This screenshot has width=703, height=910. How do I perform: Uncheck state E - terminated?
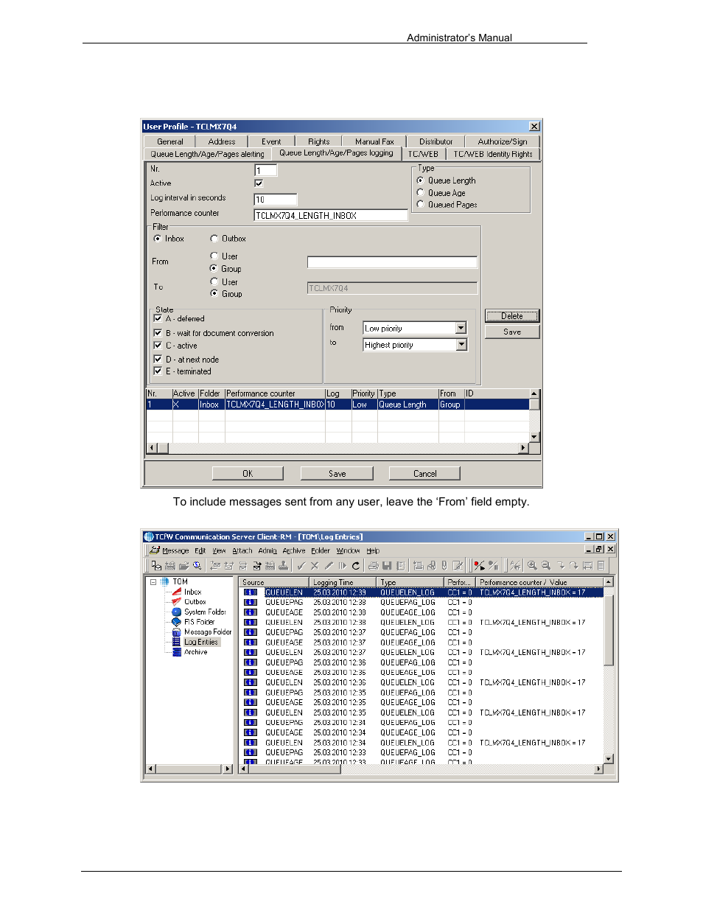(x=158, y=371)
